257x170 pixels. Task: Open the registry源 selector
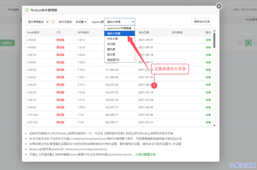point(119,22)
